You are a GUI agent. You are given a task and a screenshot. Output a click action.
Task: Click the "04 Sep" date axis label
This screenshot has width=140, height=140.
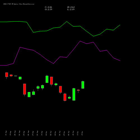click(60, 133)
